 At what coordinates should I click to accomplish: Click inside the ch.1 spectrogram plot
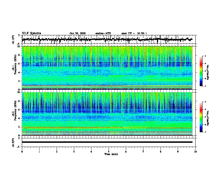(x=107, y=68)
